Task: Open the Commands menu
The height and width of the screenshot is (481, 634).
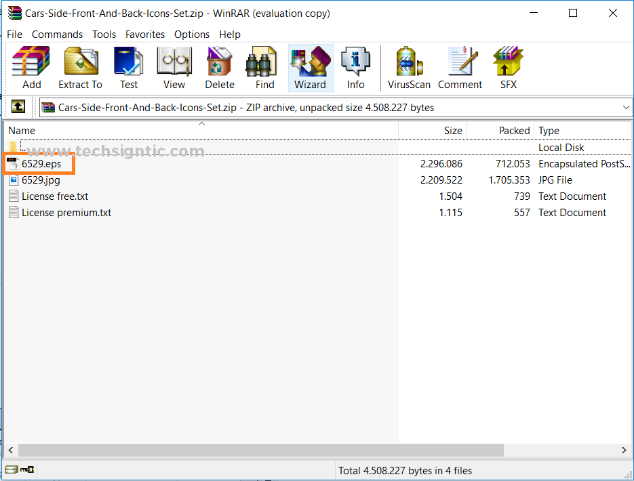Action: coord(57,35)
